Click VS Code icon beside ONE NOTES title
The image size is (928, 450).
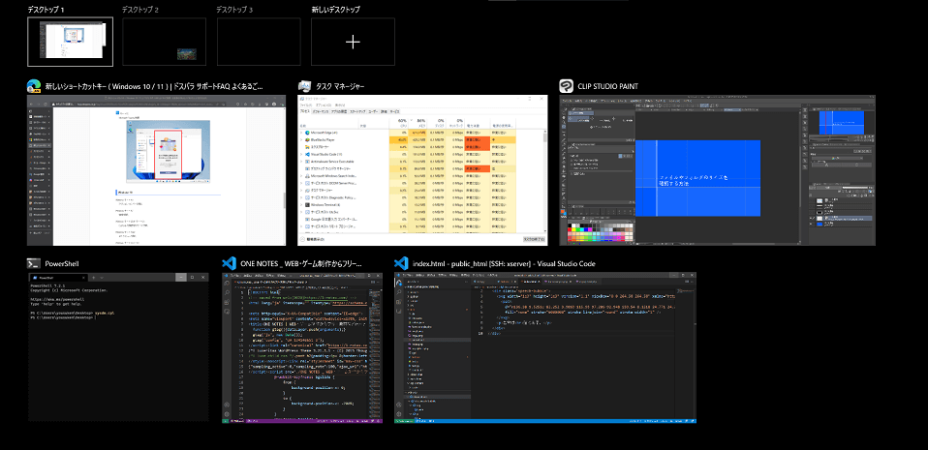tap(229, 264)
